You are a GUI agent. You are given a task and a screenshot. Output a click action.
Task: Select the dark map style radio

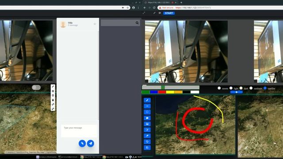pos(241,88)
